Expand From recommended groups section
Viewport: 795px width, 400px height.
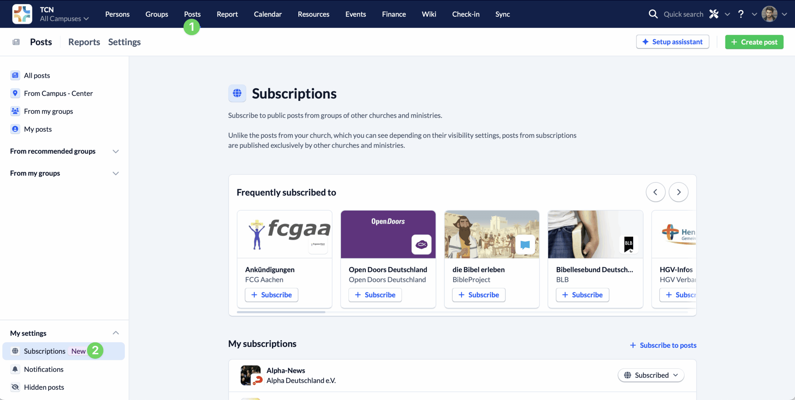coord(64,151)
